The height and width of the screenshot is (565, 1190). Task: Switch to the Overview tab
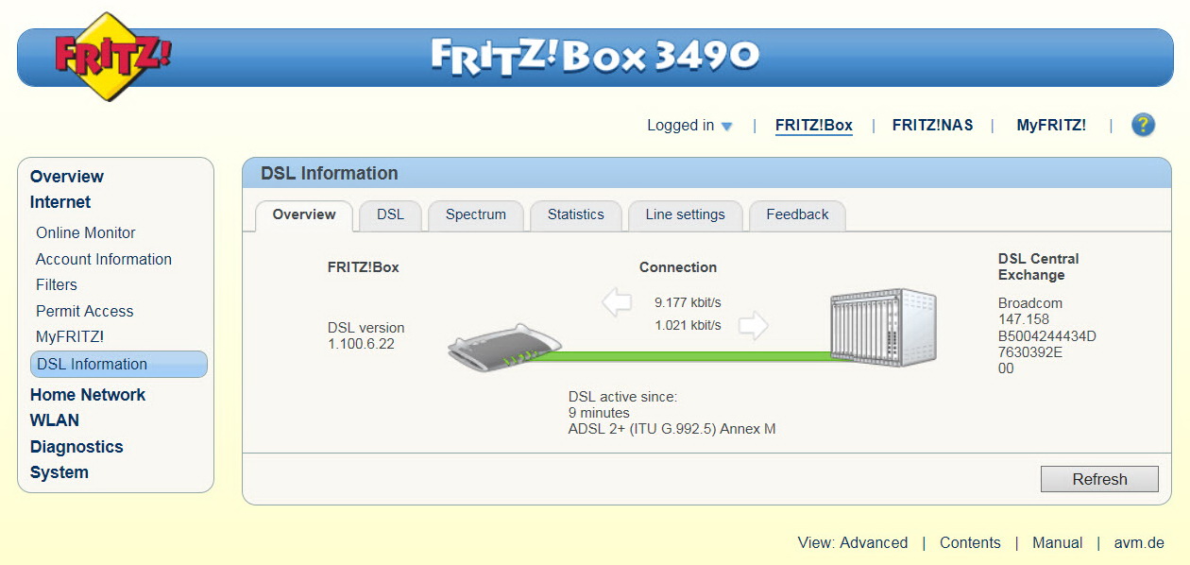click(304, 215)
